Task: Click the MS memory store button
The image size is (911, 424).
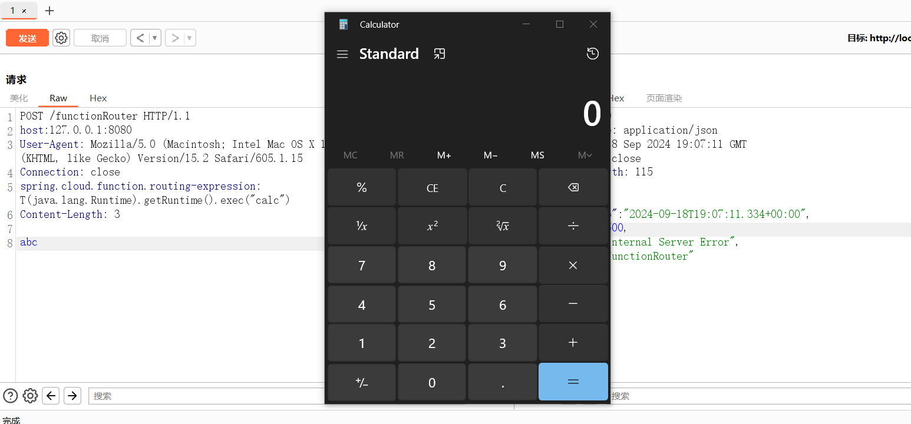Action: tap(537, 155)
